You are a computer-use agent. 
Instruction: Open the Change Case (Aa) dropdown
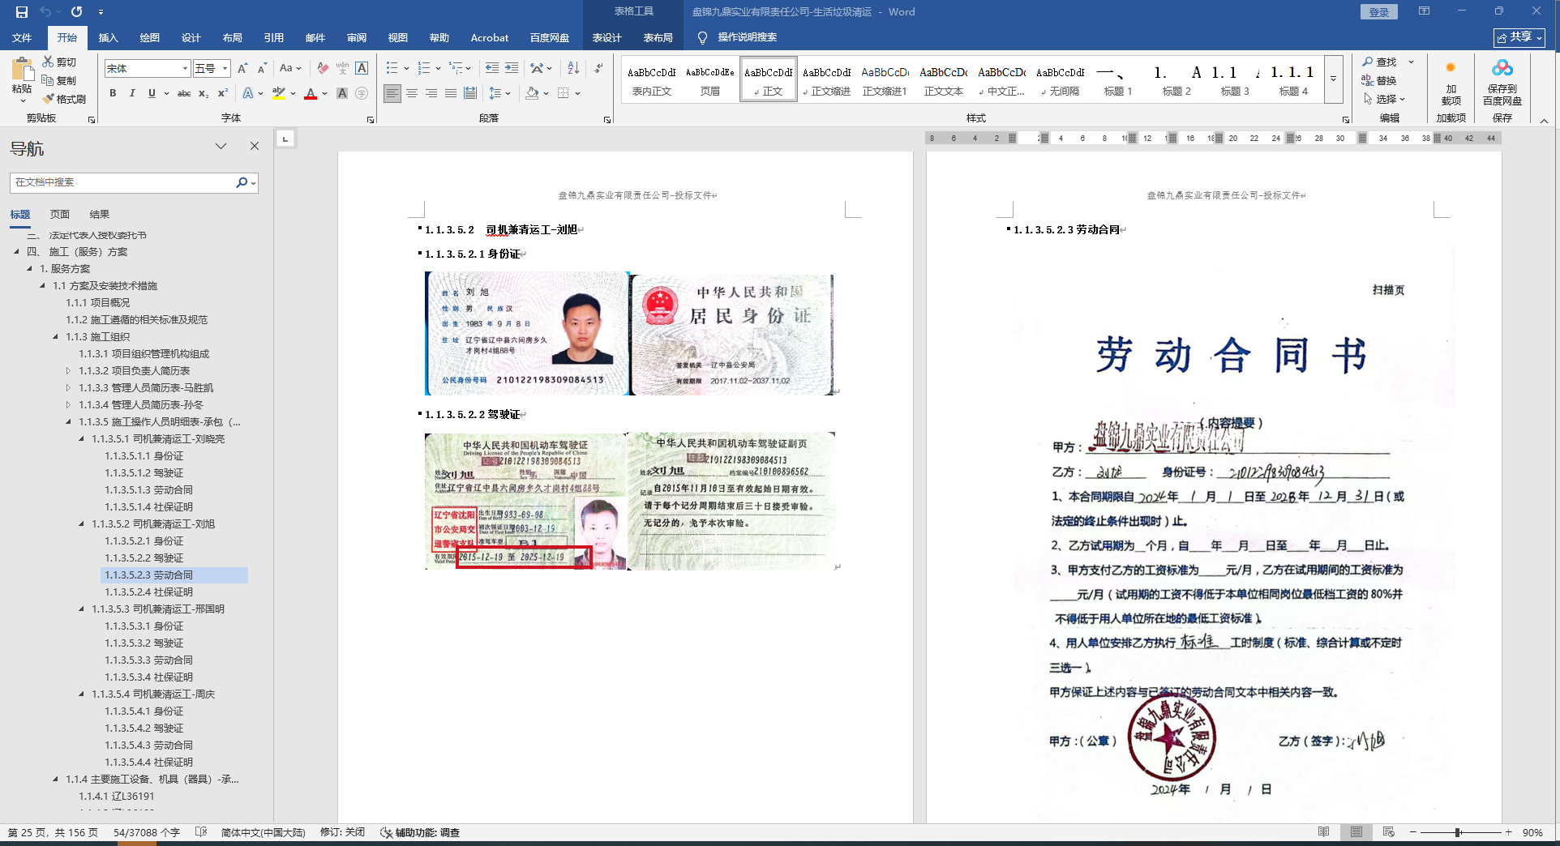(289, 69)
